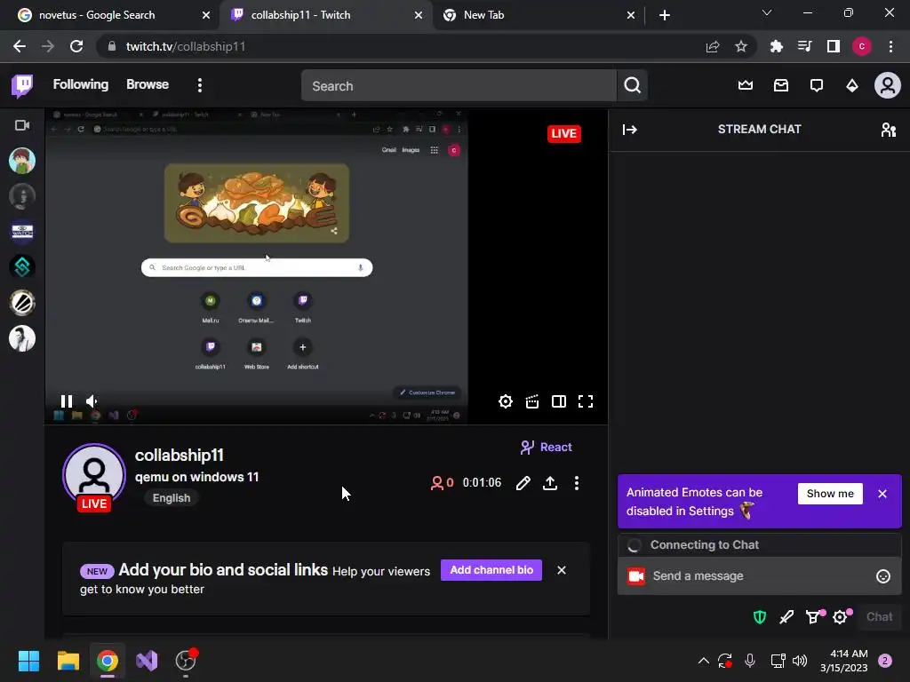Open the video player settings gear
This screenshot has height=682, width=910.
pos(506,401)
